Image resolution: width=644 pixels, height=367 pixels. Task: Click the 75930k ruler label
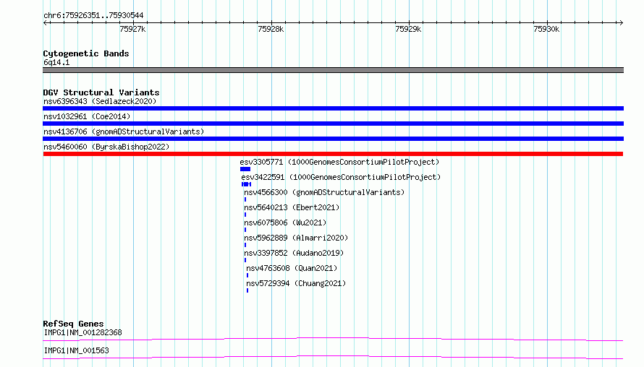point(546,29)
